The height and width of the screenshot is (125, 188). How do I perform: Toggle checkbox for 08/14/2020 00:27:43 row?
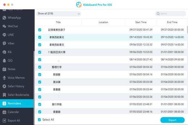click(x=40, y=60)
